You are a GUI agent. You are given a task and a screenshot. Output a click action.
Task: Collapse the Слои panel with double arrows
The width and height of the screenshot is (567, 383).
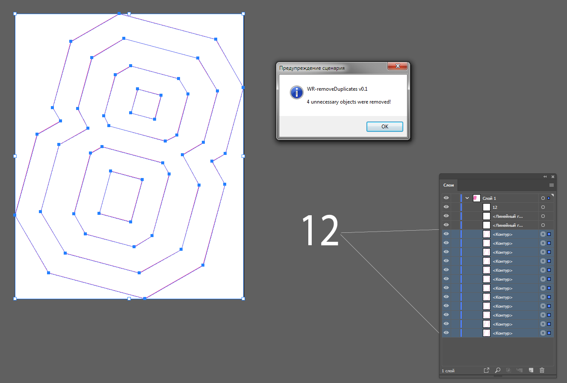pyautogui.click(x=545, y=177)
